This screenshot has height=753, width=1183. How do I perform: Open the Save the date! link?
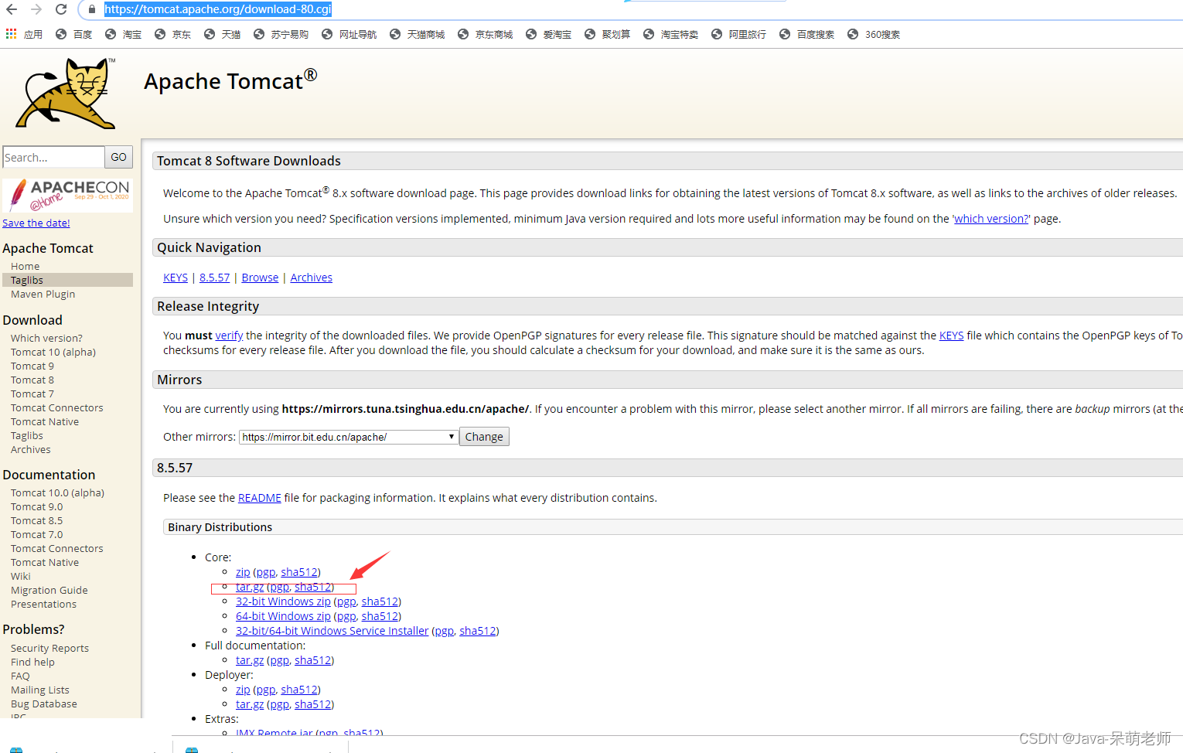(36, 223)
